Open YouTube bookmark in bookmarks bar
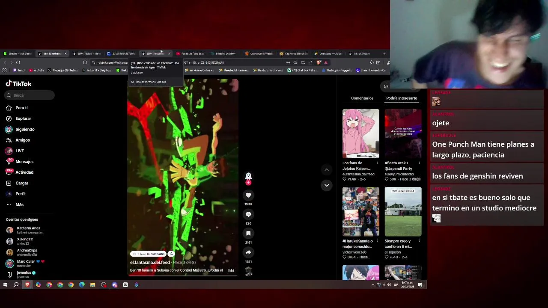Viewport: 548px width, 308px height. 36,70
